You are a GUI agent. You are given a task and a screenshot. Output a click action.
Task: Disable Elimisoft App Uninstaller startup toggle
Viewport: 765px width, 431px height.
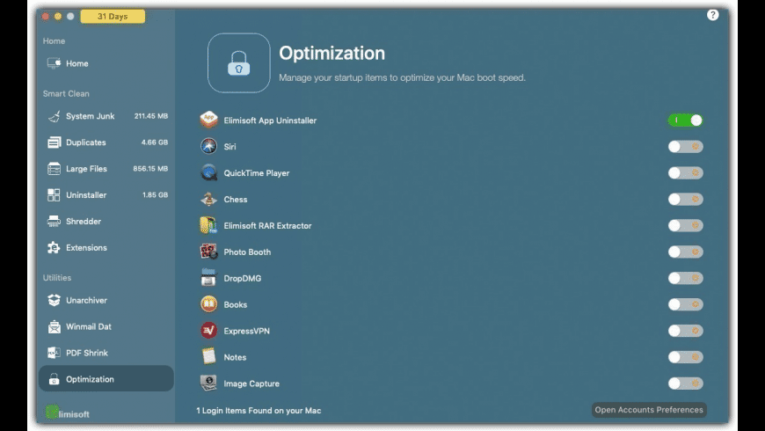[686, 121]
